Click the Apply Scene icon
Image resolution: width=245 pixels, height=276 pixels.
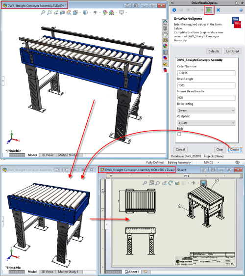click(x=111, y=12)
